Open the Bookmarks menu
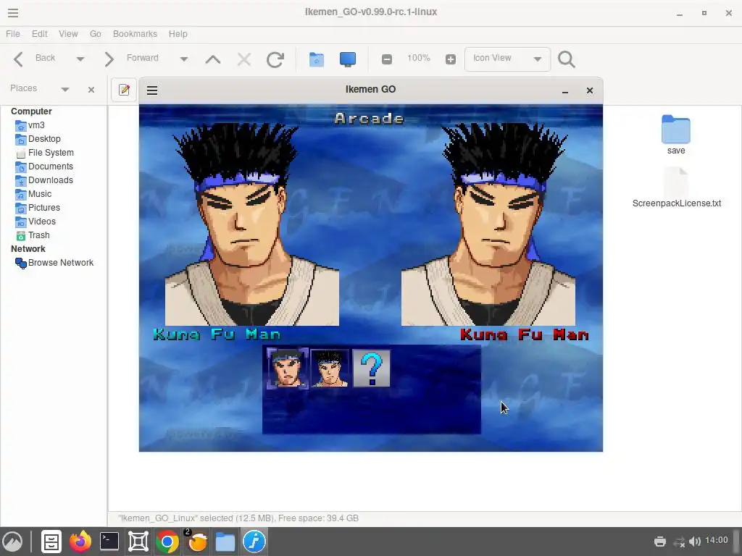 tap(135, 34)
